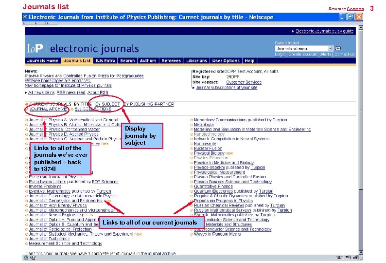Open the Nonlinearity journal
The height and width of the screenshot is (263, 386).
[205, 144]
